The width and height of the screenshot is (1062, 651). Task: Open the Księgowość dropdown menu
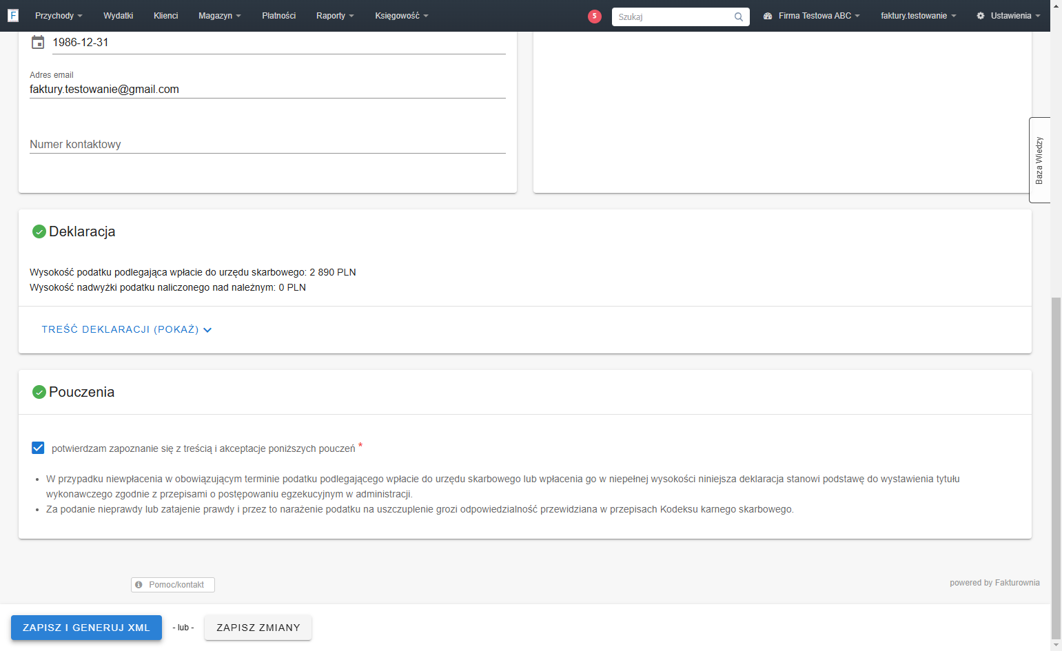click(402, 16)
